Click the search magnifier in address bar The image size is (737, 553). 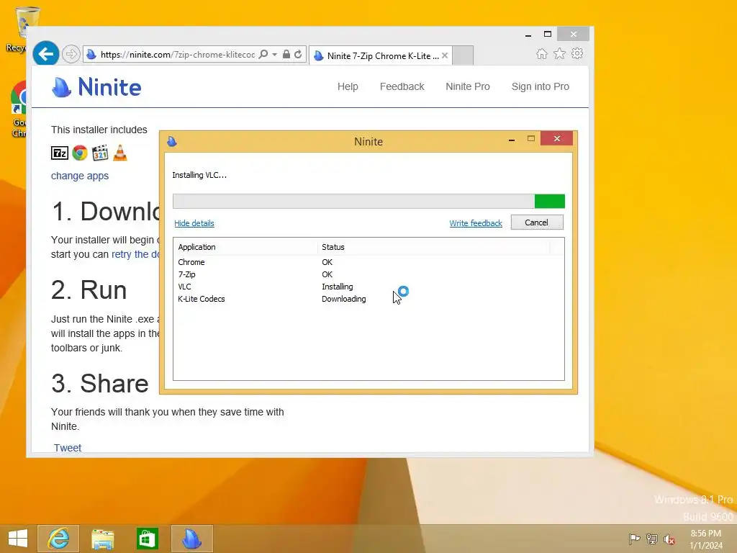263,55
